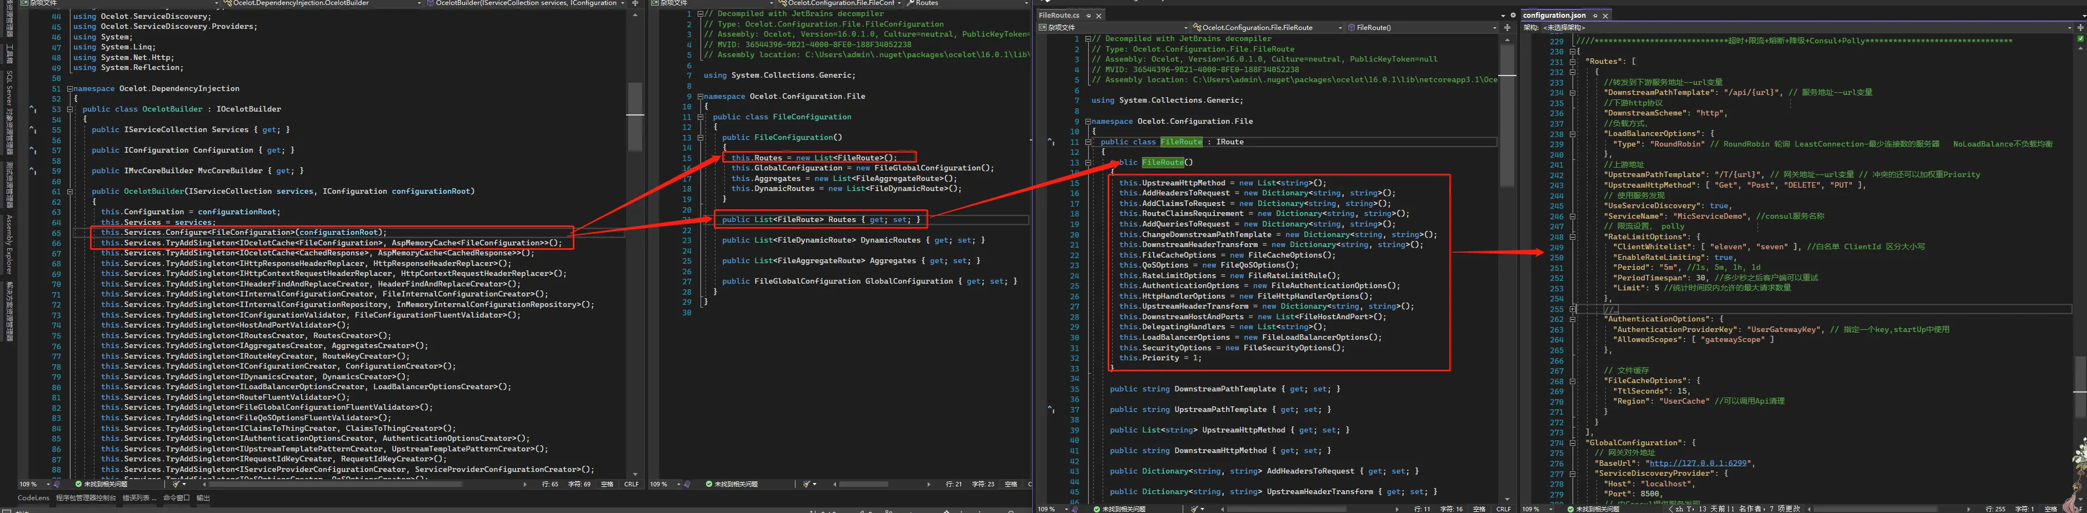Collapse "LoadBalancerOptions" at line 238

tap(1573, 134)
